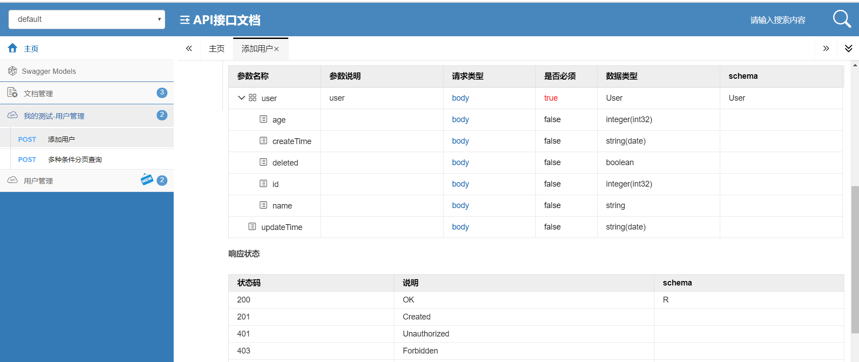The width and height of the screenshot is (859, 362).
Task: Click the scrollbar up arrow
Action: coord(855,65)
